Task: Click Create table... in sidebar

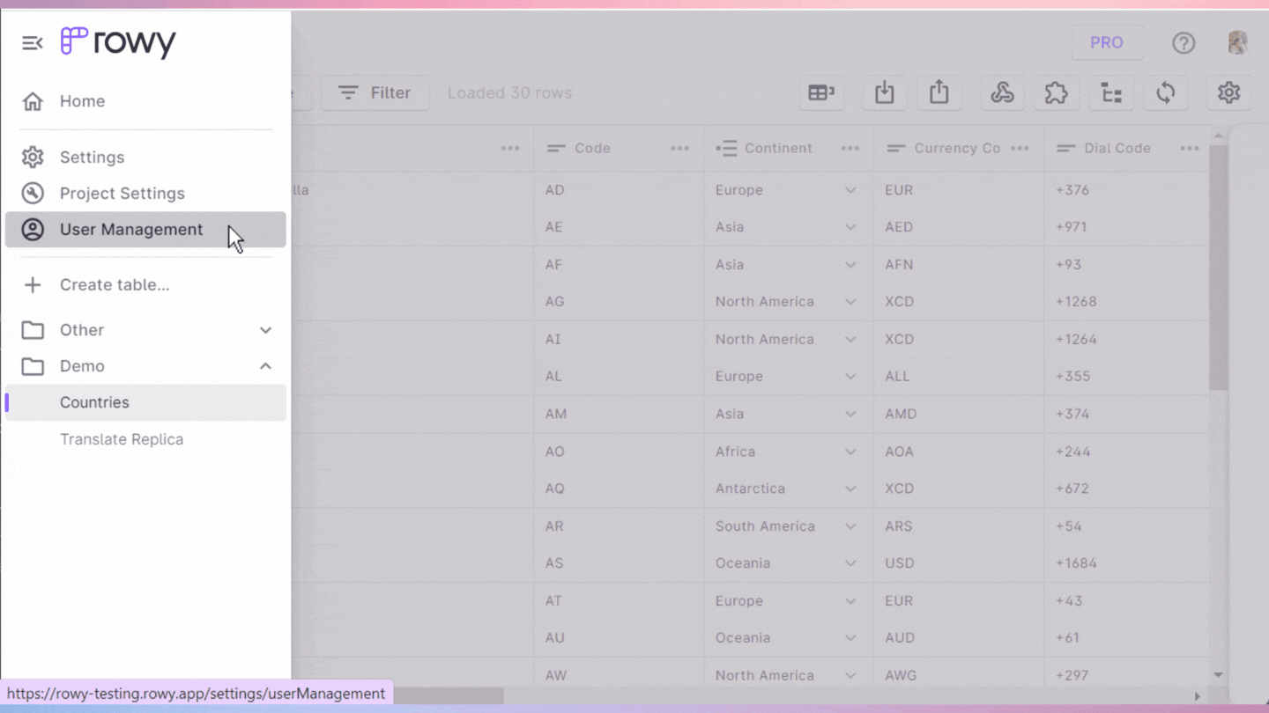Action: [115, 285]
